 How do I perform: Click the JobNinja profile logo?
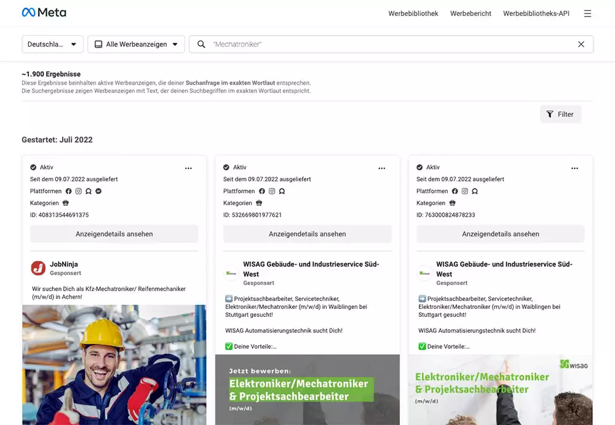[x=38, y=268]
